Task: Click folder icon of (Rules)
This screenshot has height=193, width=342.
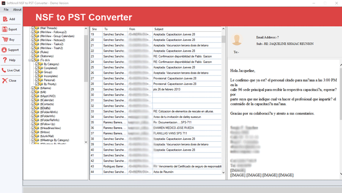Action: [37, 52]
